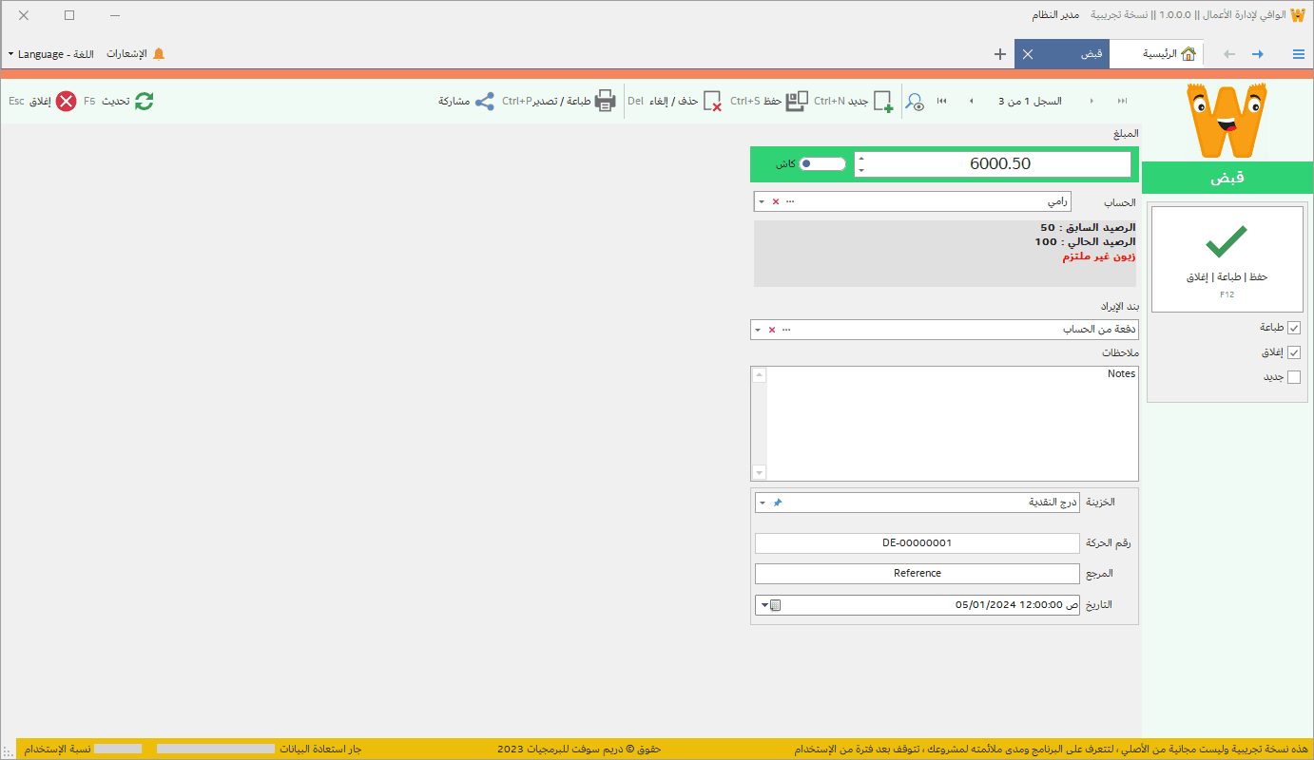Open the hamburger menu icon
The image size is (1314, 760).
(1299, 54)
